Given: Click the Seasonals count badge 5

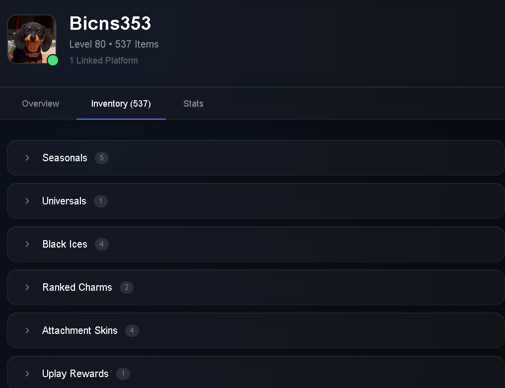Looking at the screenshot, I should 102,158.
